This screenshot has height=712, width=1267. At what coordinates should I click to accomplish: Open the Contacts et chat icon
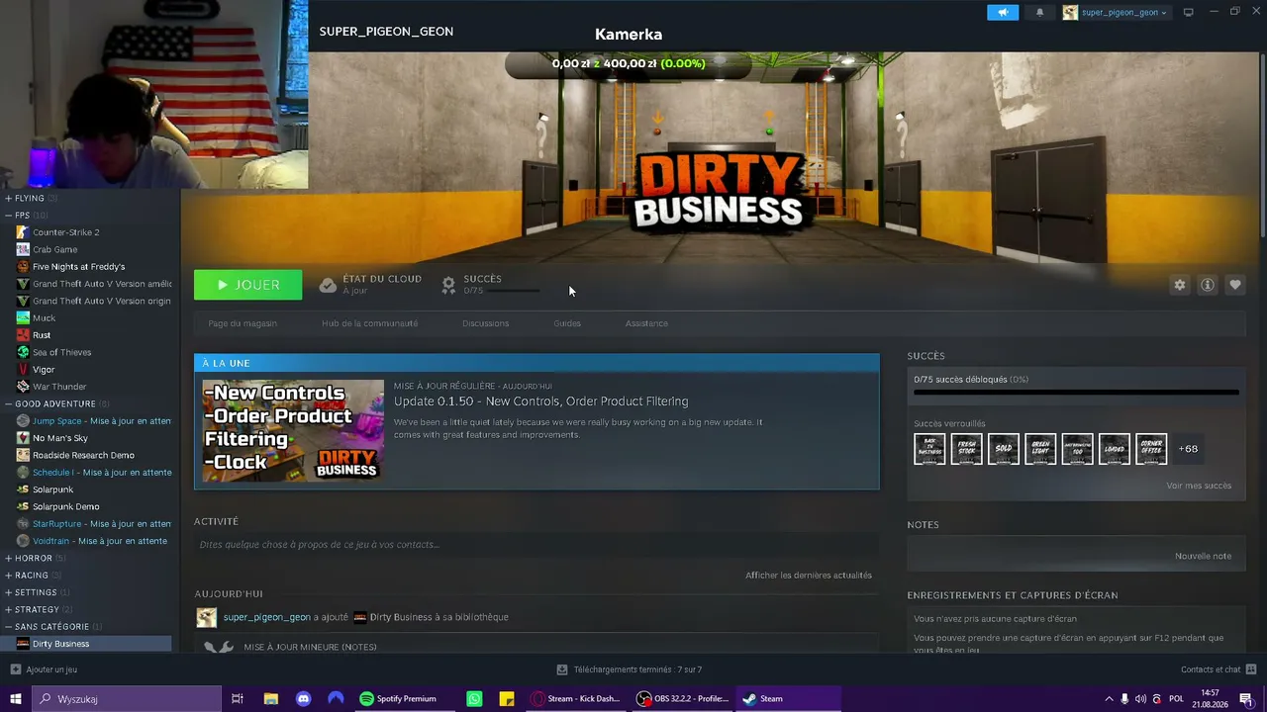pyautogui.click(x=1251, y=669)
